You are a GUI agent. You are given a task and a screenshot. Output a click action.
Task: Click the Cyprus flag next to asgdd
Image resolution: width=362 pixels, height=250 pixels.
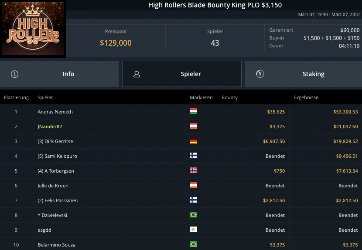(193, 230)
